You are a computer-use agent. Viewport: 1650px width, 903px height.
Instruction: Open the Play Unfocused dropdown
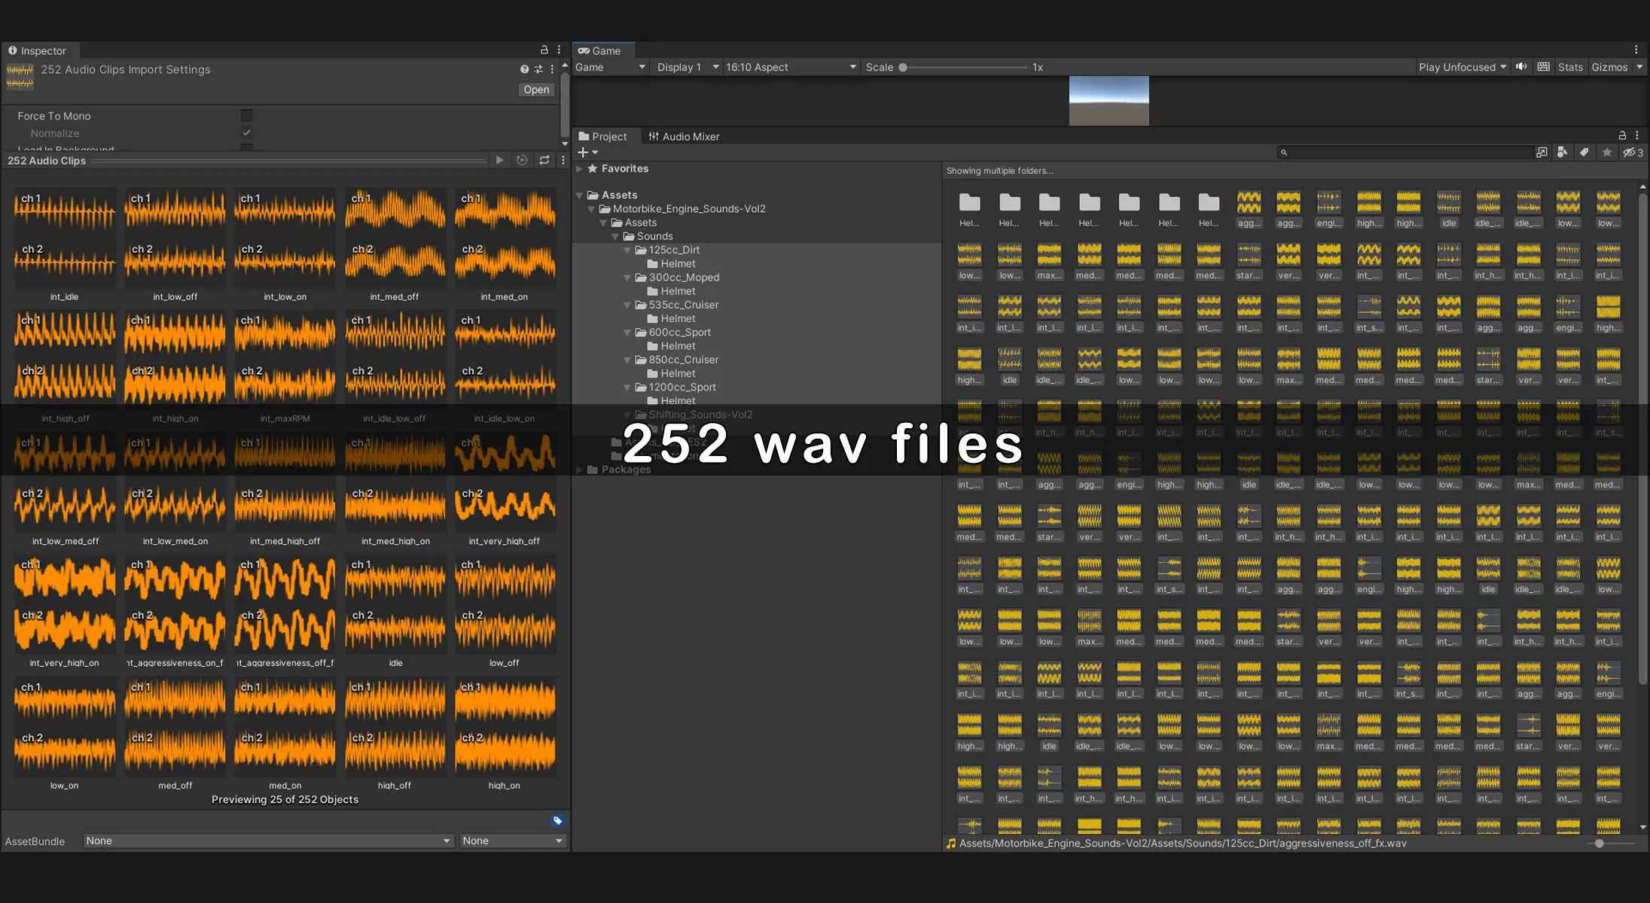coord(1462,67)
